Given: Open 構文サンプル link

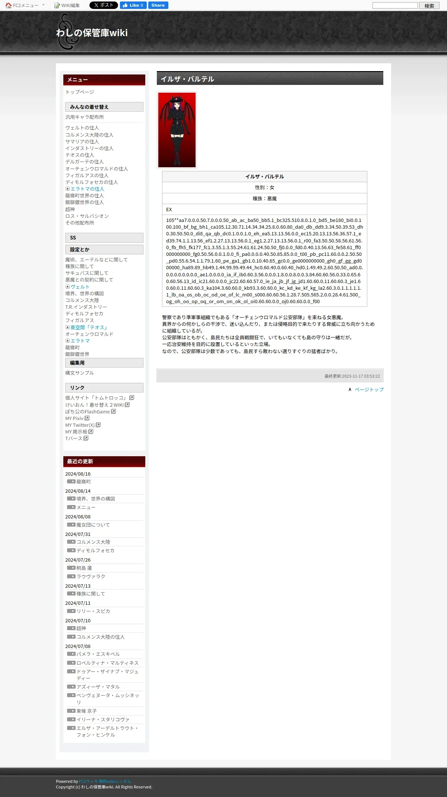Looking at the screenshot, I should point(80,373).
